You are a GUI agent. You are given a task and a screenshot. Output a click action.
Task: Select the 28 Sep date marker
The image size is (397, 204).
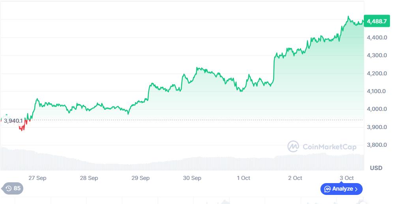[89, 178]
